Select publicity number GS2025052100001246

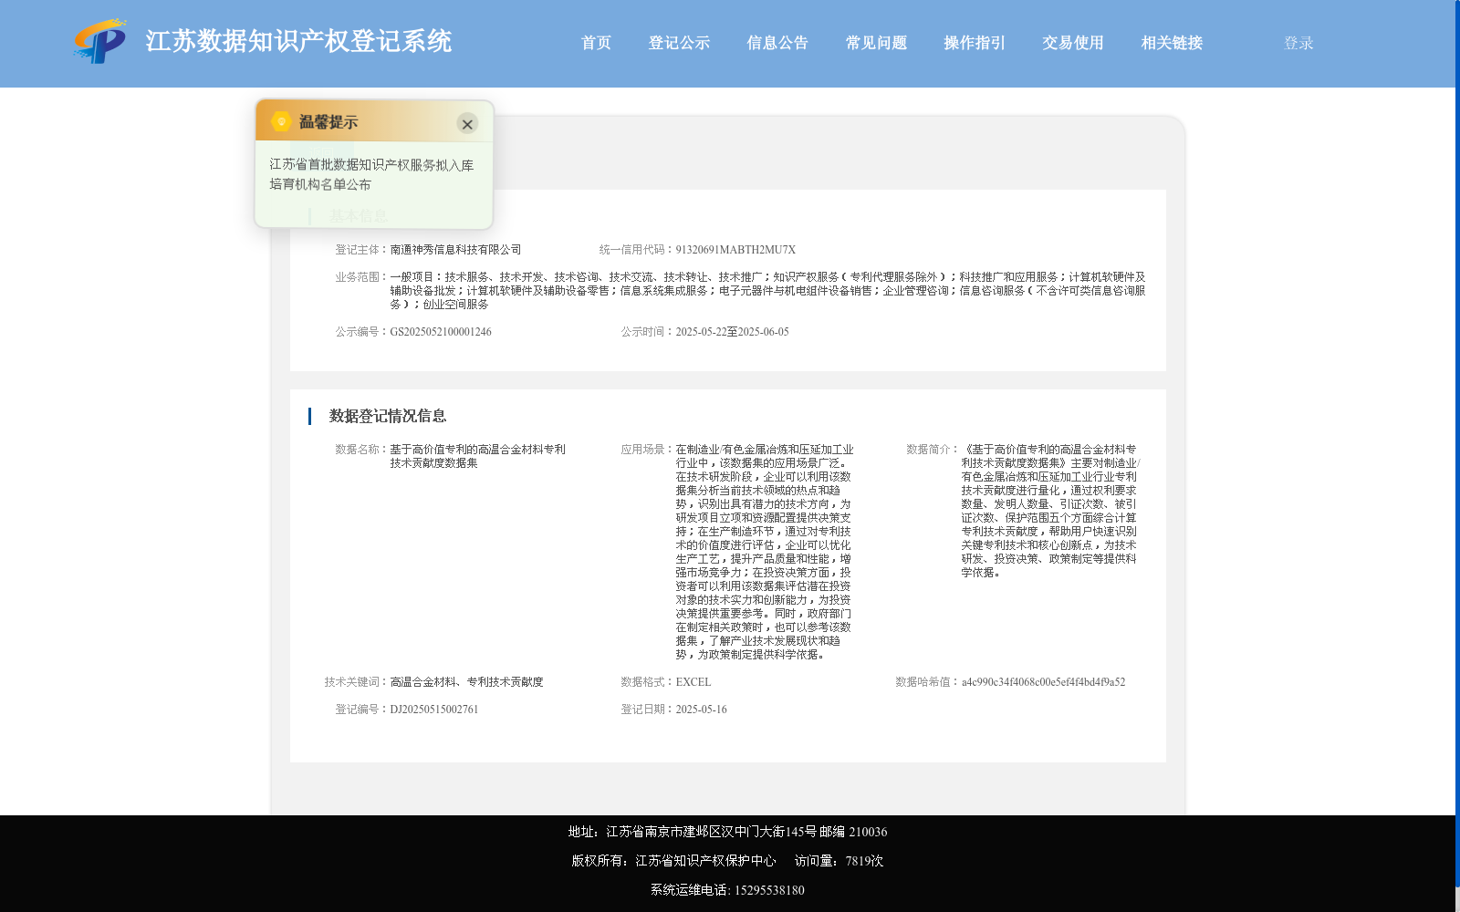pyautogui.click(x=441, y=332)
